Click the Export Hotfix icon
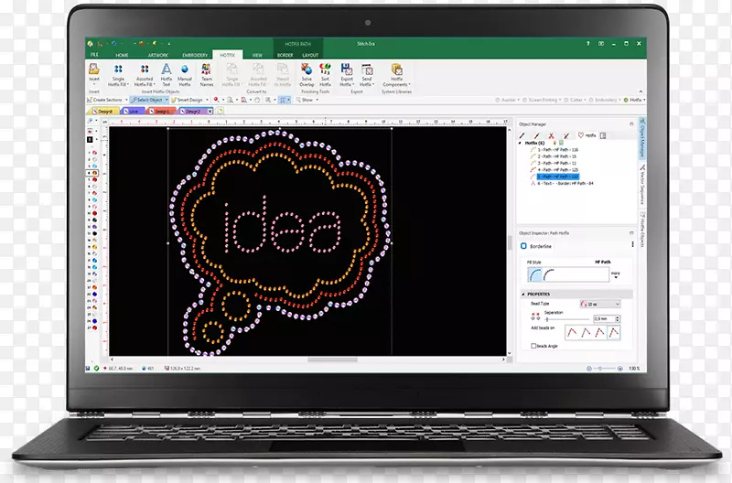The image size is (732, 483). (347, 70)
